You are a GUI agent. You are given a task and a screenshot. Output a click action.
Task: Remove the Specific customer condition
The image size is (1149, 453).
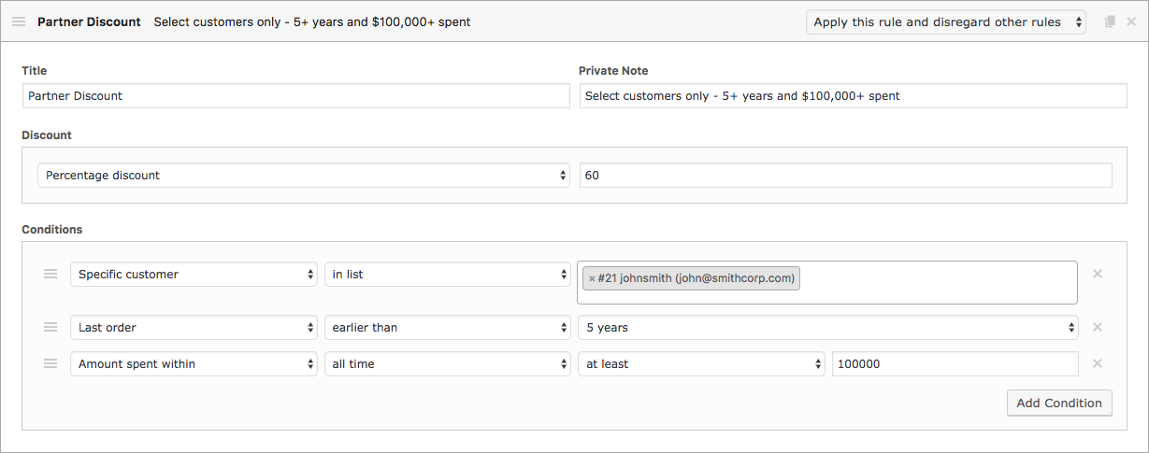pos(1098,274)
